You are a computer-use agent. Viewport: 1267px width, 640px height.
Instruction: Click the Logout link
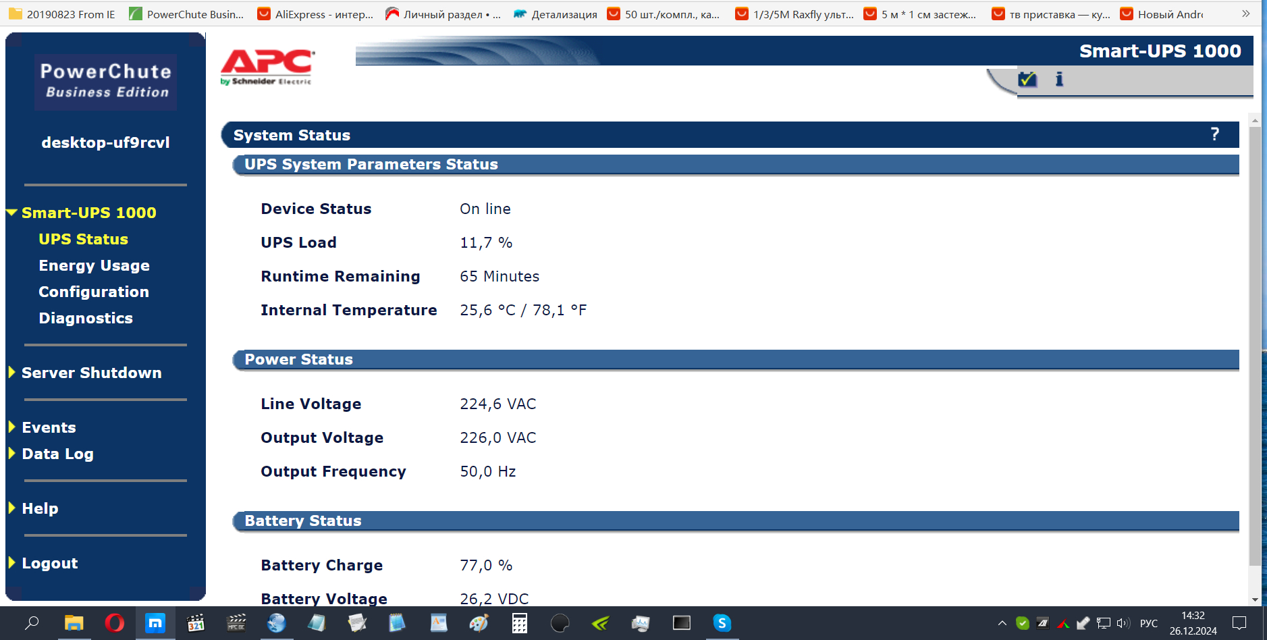click(50, 563)
